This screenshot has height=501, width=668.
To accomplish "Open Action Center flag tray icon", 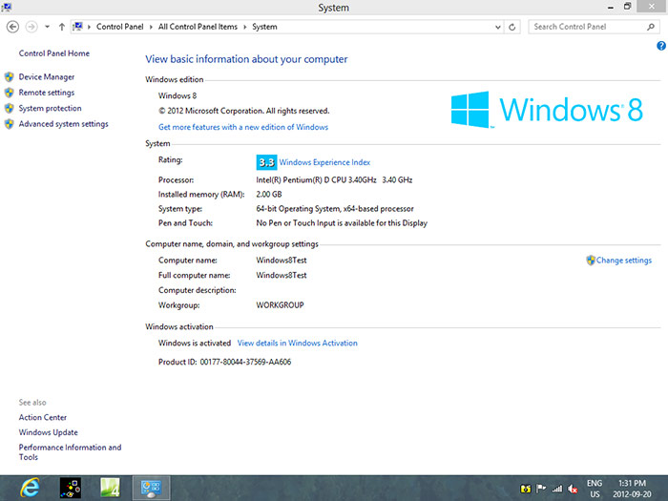I will (x=541, y=489).
